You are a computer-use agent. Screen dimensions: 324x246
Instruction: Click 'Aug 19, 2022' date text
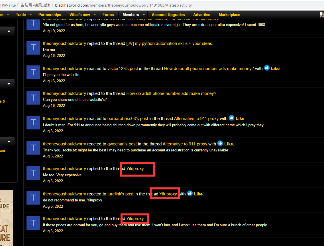tap(54, 31)
